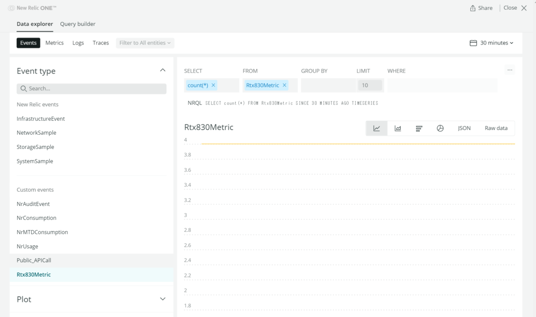The height and width of the screenshot is (317, 536).
Task: Click the yellow chart line
Action: [x=358, y=144]
